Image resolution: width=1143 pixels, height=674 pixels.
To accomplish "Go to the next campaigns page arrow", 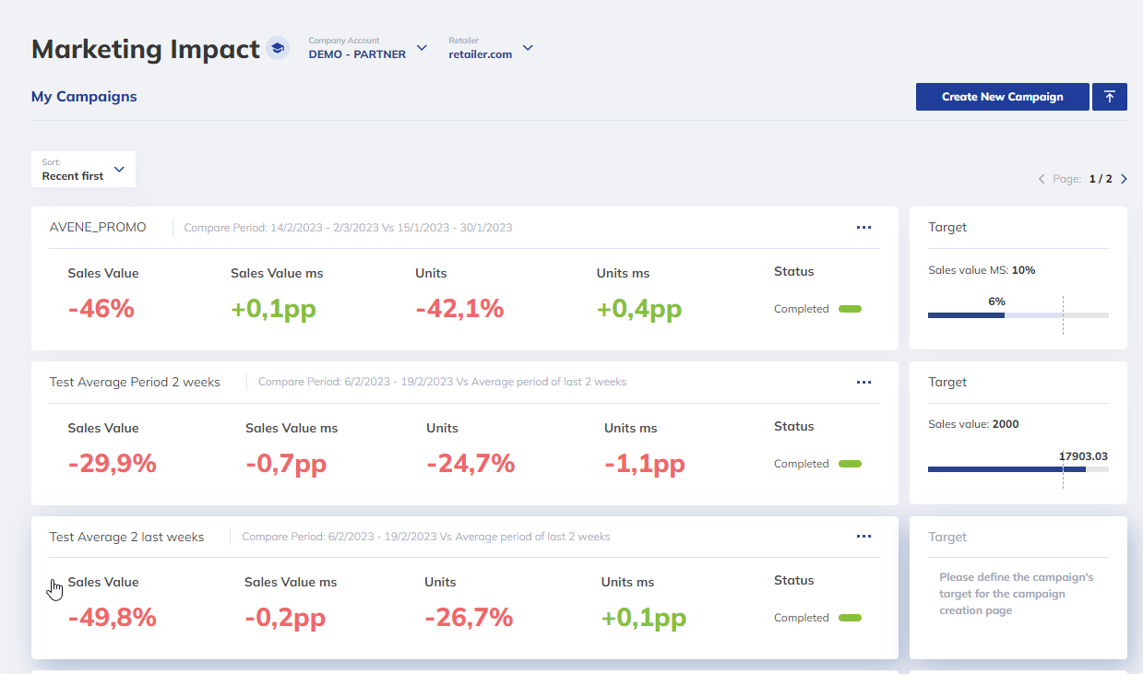I will (1124, 179).
